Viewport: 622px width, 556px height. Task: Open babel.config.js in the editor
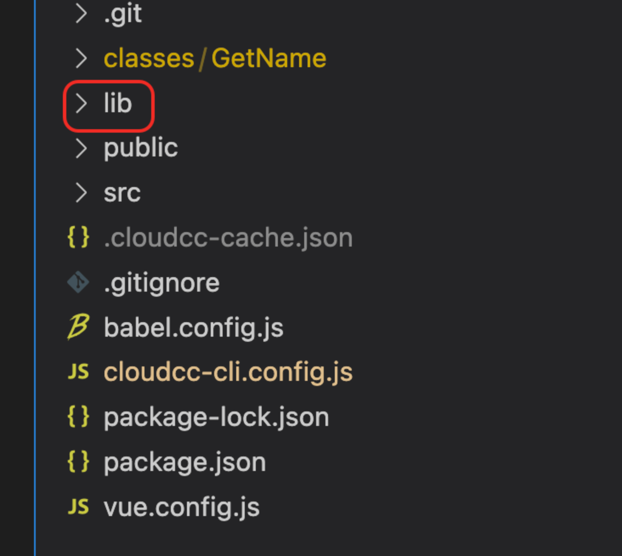tap(193, 328)
